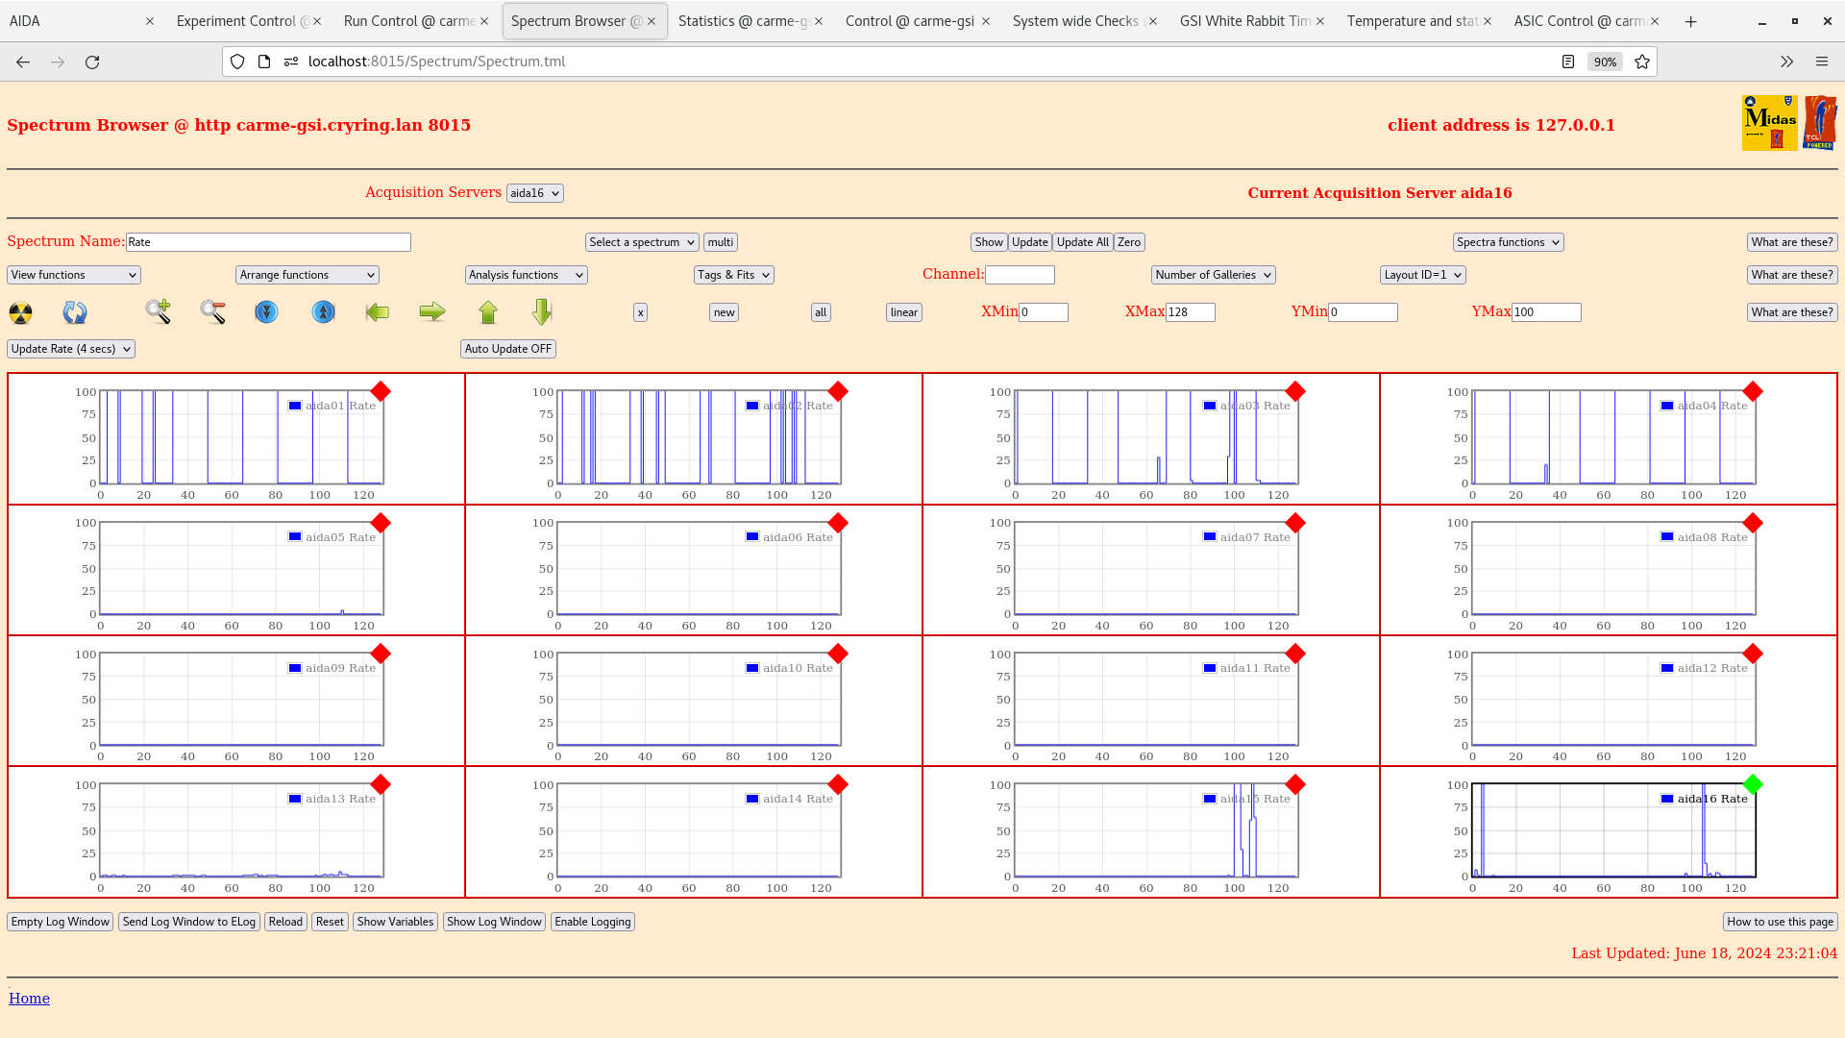
Task: Click the green right arrow icon
Action: click(432, 311)
